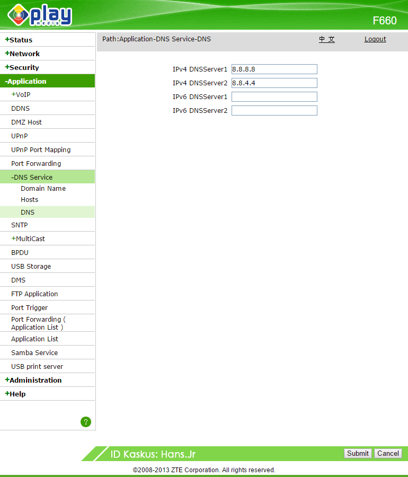408x477 pixels.
Task: Click the green help question mark icon
Action: [x=86, y=422]
